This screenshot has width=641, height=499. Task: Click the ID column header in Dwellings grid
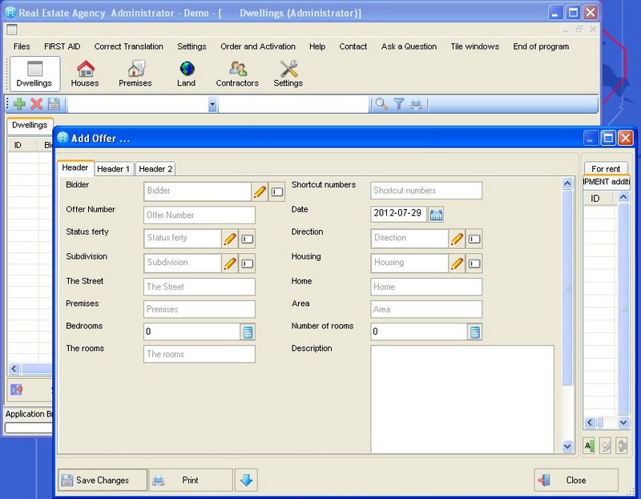23,145
